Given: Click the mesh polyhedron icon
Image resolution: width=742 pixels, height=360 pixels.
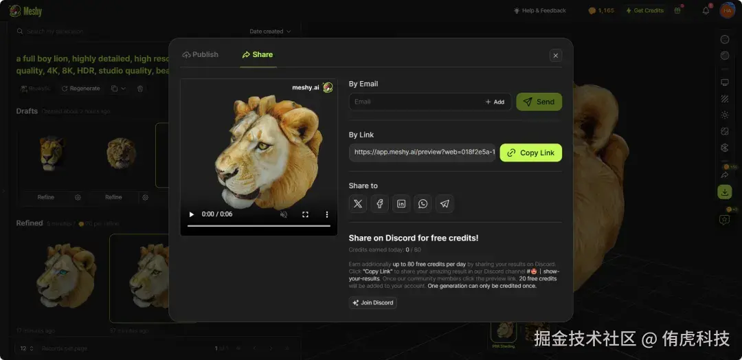Looking at the screenshot, I should [725, 148].
